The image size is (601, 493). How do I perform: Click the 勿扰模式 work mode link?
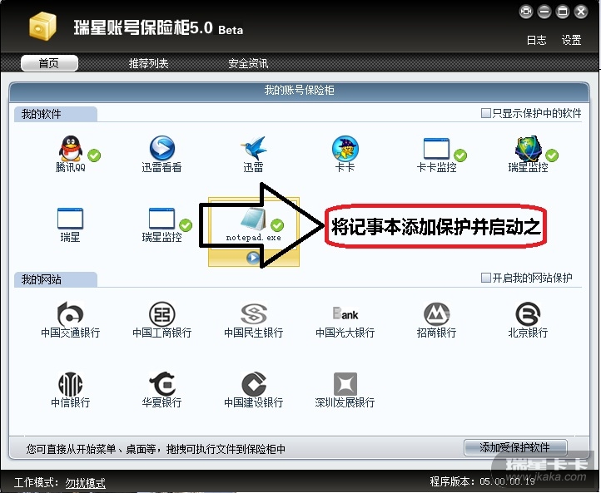point(85,483)
